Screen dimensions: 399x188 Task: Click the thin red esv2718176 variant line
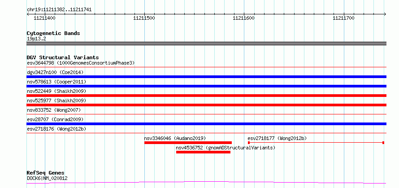(206, 133)
